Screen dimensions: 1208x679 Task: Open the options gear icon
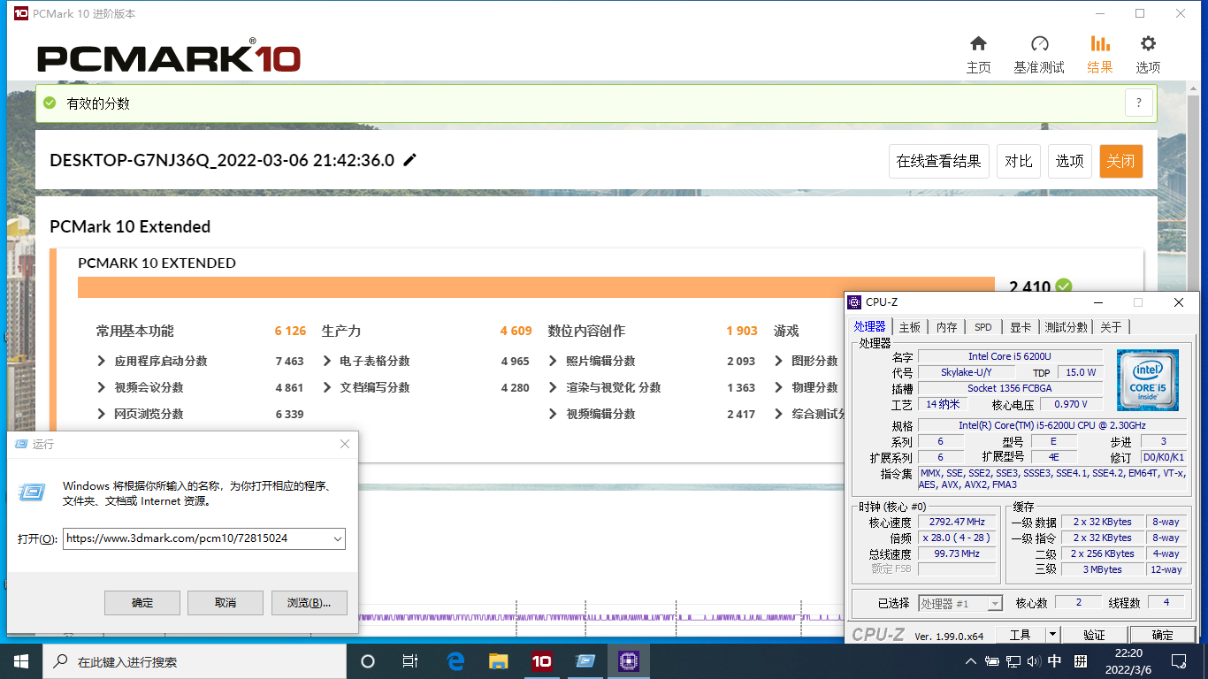pos(1148,43)
